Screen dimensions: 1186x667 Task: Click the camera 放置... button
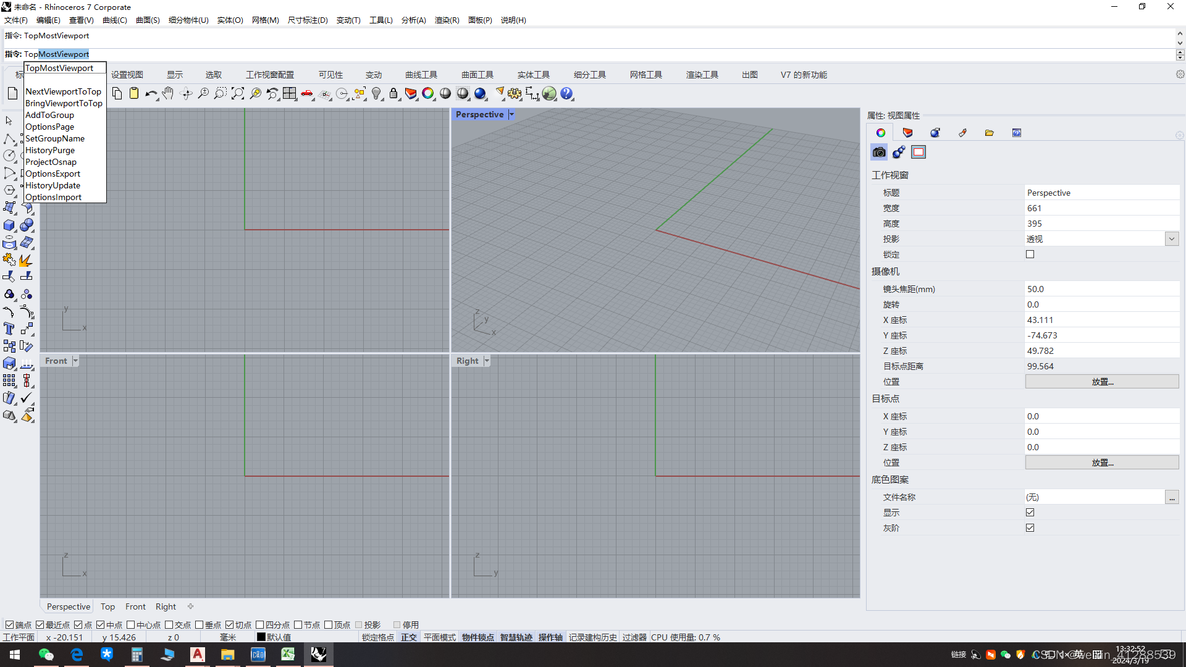(x=1101, y=382)
